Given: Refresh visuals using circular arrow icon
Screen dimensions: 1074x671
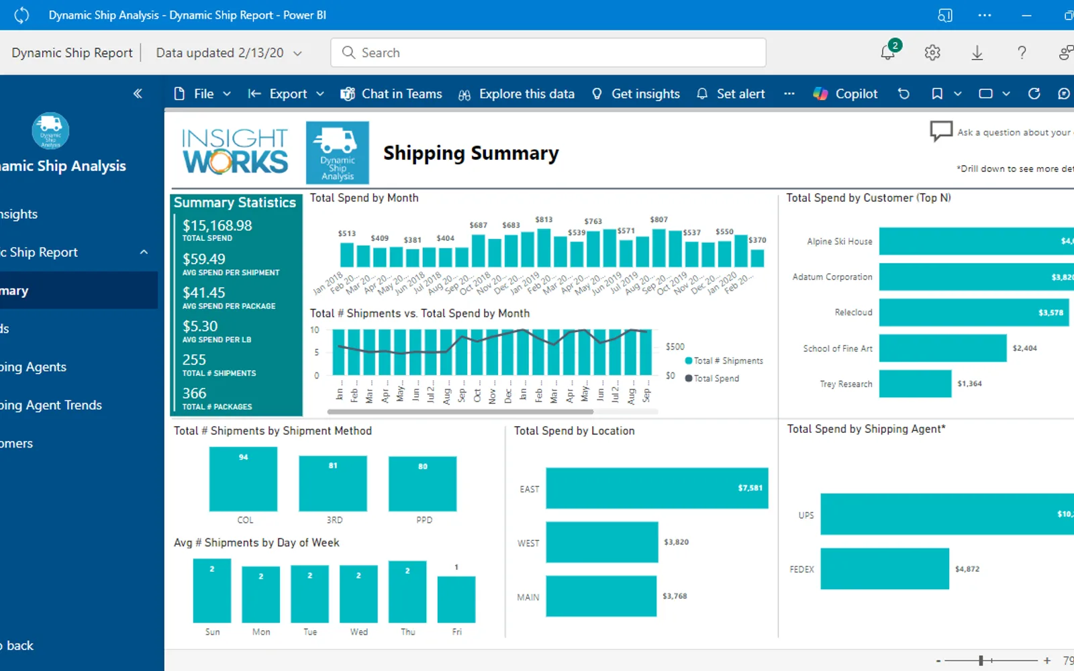Looking at the screenshot, I should (1034, 94).
